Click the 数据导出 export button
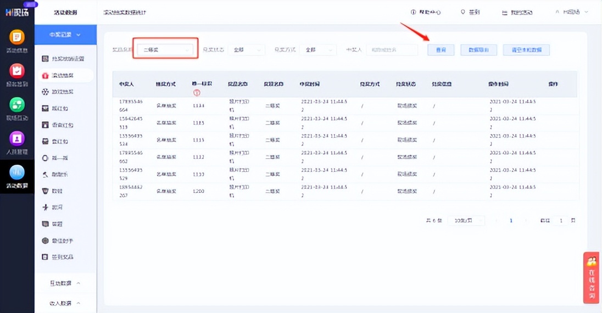Image resolution: width=602 pixels, height=313 pixels. [x=479, y=50]
